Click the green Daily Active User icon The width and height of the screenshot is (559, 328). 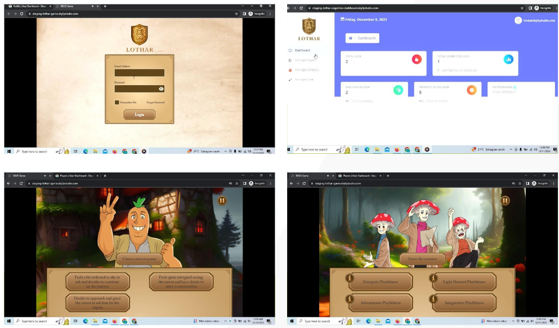(398, 90)
